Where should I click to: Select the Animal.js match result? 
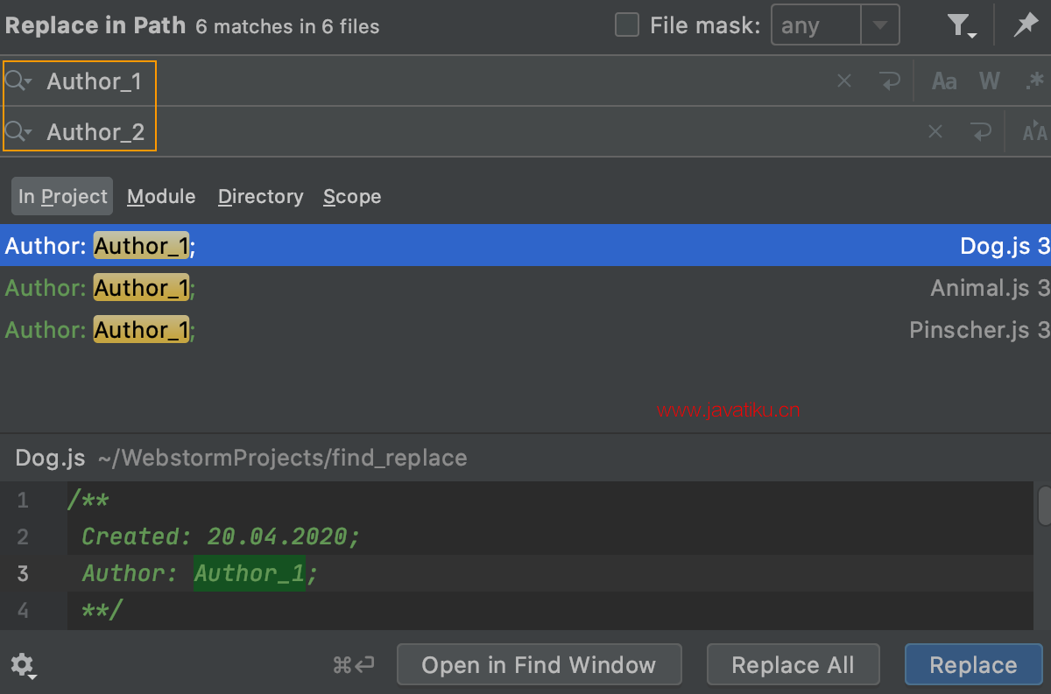(x=525, y=287)
